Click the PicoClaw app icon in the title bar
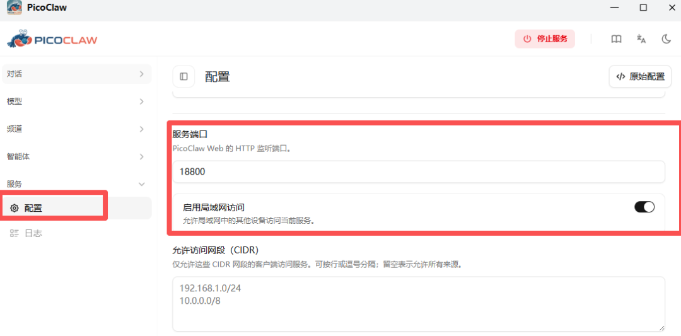The image size is (681, 336). [x=15, y=8]
